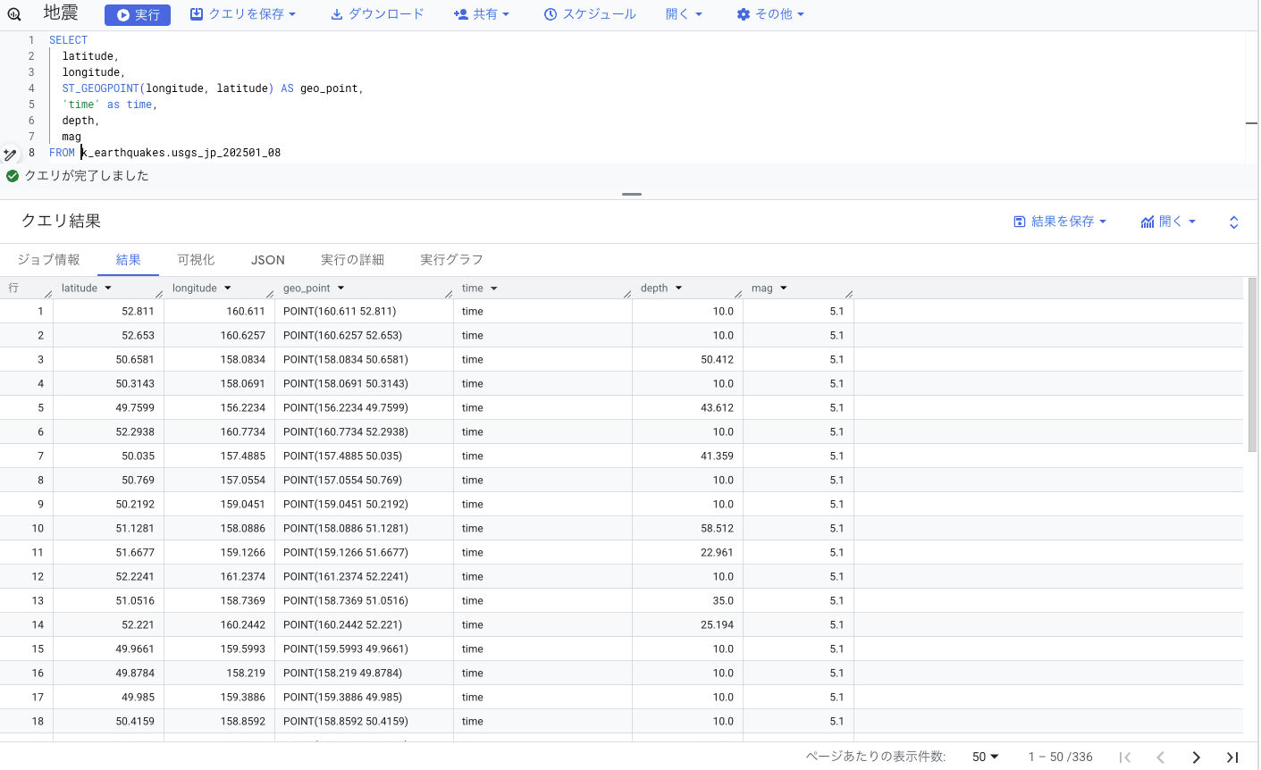Click the mag column resize handle
The height and width of the screenshot is (770, 1261).
pos(849,294)
